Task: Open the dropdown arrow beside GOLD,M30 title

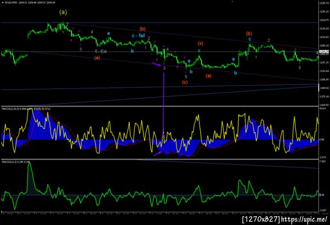Action: coord(3,3)
